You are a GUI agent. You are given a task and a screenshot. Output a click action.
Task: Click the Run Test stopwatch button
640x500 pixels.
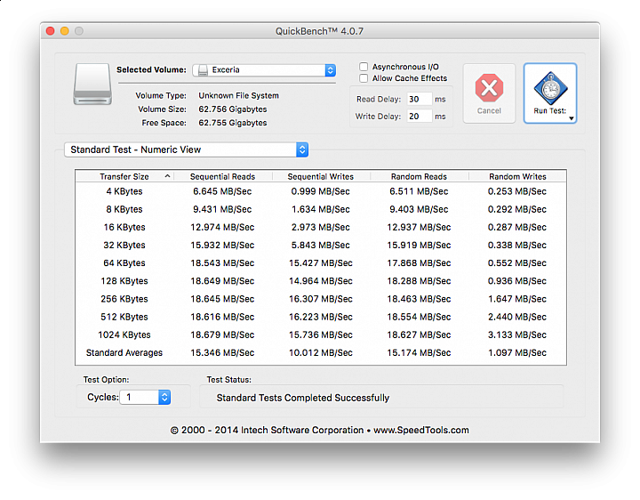[550, 93]
